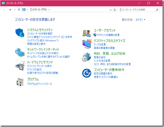Image resolution: width=164 pixels, height=127 pixels.
Task: Click the System and Security shield icon
Action: point(20,33)
